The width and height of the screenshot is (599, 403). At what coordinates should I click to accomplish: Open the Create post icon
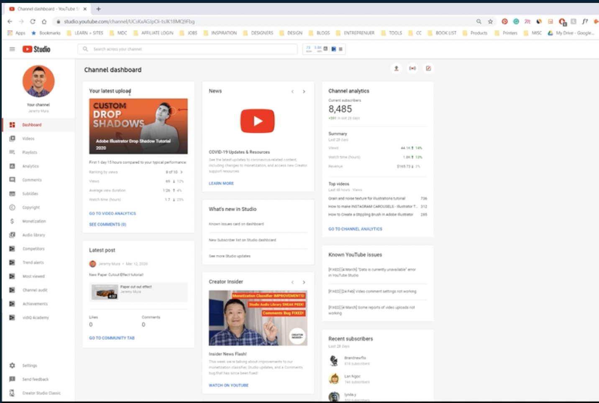[428, 68]
